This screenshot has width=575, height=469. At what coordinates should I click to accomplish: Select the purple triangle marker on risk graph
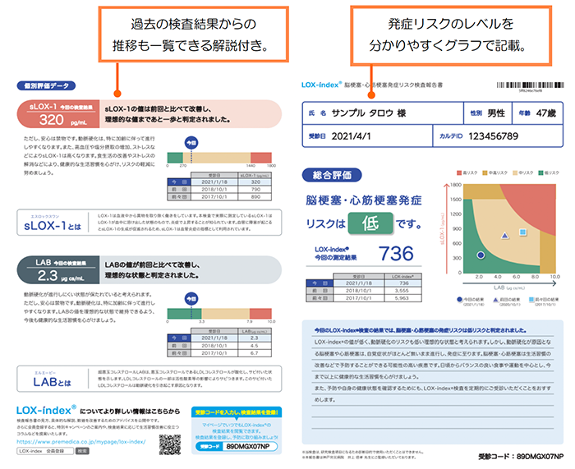tap(505, 236)
